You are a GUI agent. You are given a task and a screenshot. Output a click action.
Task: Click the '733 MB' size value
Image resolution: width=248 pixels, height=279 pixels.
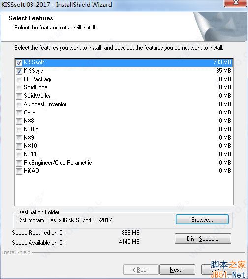[222, 62]
